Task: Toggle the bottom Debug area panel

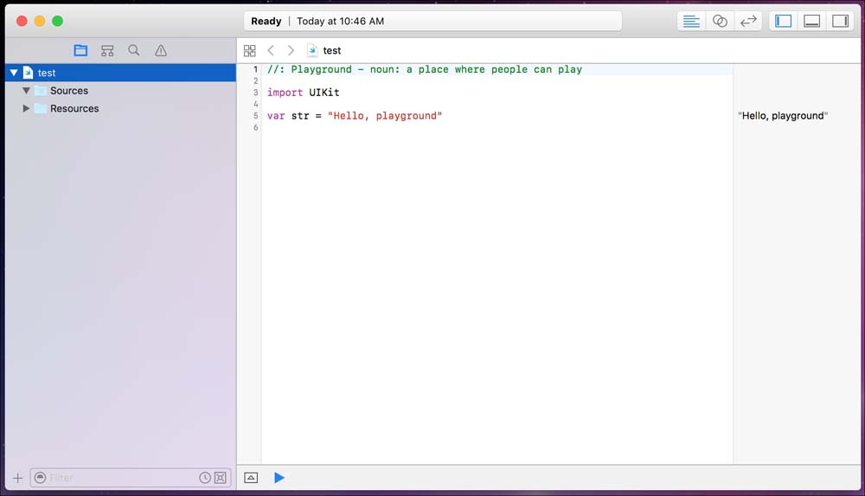Action: tap(811, 22)
